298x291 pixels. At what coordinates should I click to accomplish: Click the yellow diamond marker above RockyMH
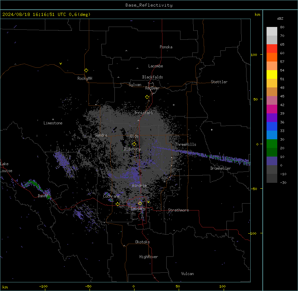point(86,71)
